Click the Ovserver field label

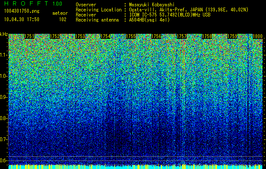click(86, 5)
